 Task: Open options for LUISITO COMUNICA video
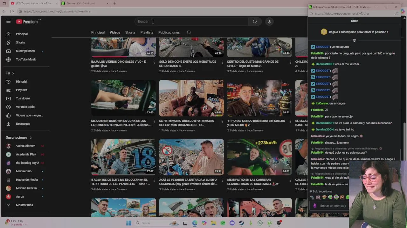point(222,180)
